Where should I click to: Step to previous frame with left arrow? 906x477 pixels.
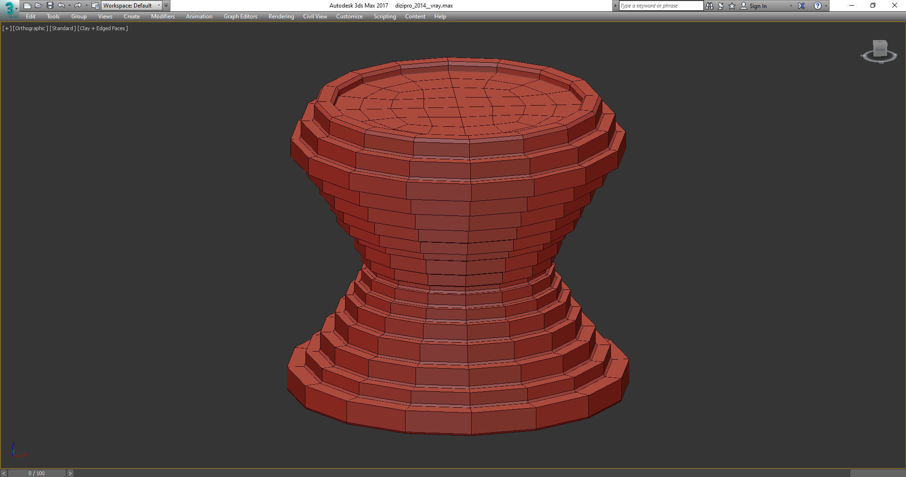click(4, 473)
